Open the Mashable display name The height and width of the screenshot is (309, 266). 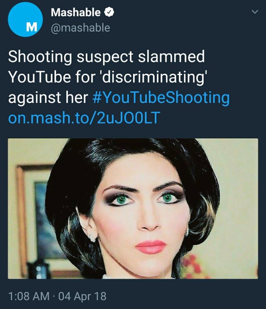tap(76, 12)
